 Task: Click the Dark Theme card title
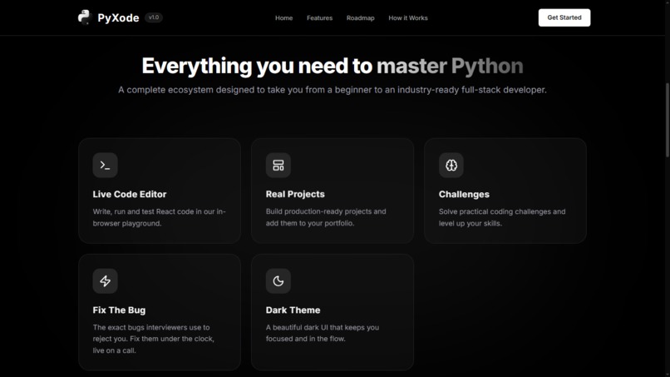[x=293, y=310]
